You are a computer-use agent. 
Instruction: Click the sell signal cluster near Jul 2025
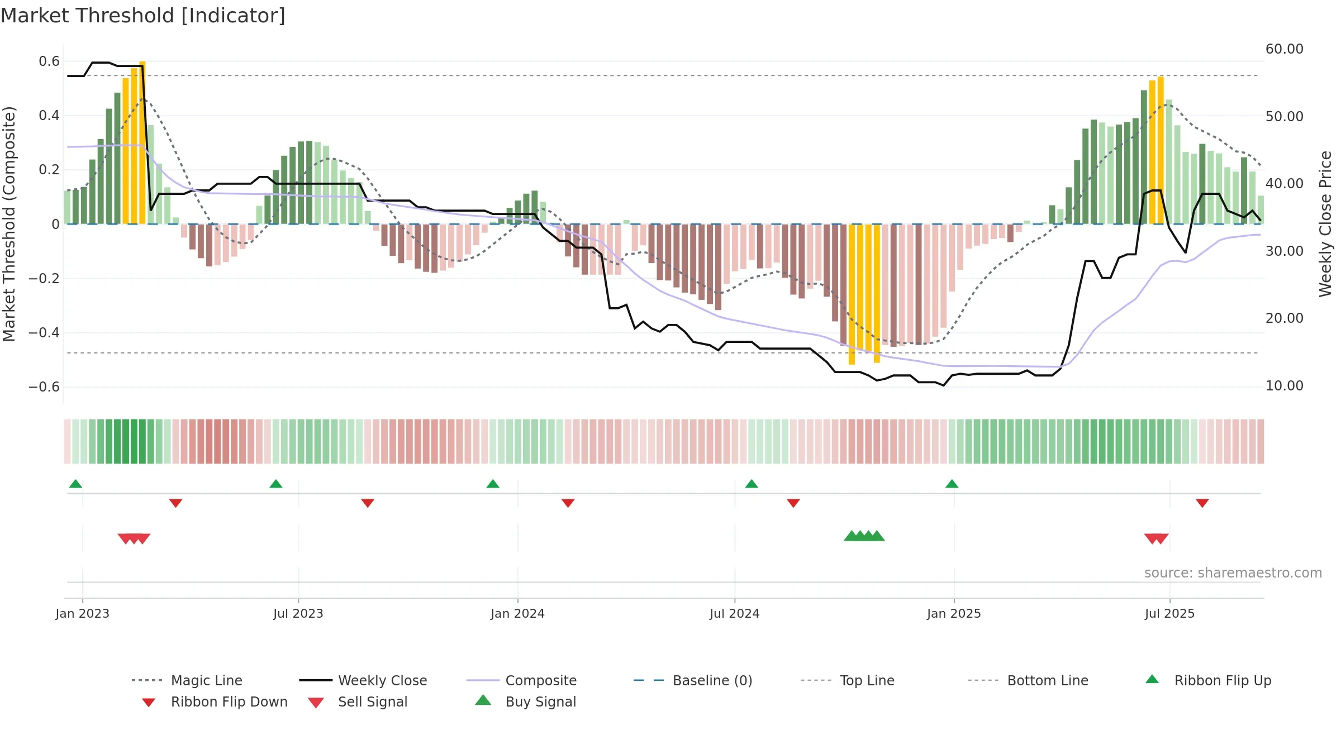click(x=1157, y=539)
